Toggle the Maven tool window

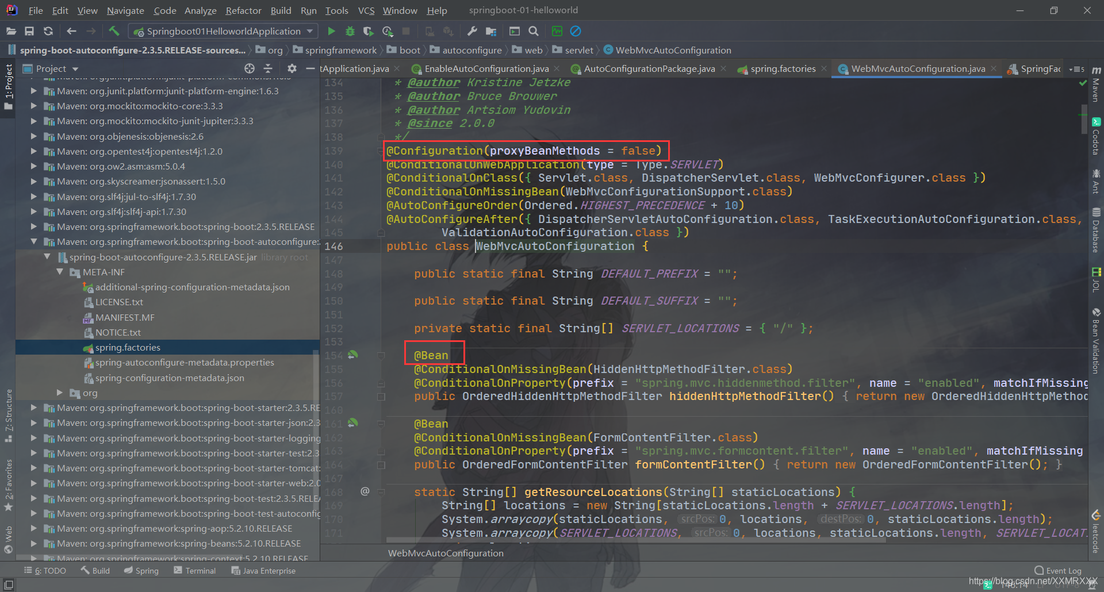coord(1096,84)
